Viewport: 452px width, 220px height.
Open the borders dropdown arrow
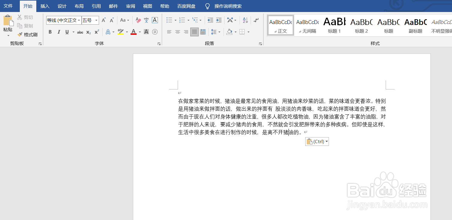tap(248, 32)
